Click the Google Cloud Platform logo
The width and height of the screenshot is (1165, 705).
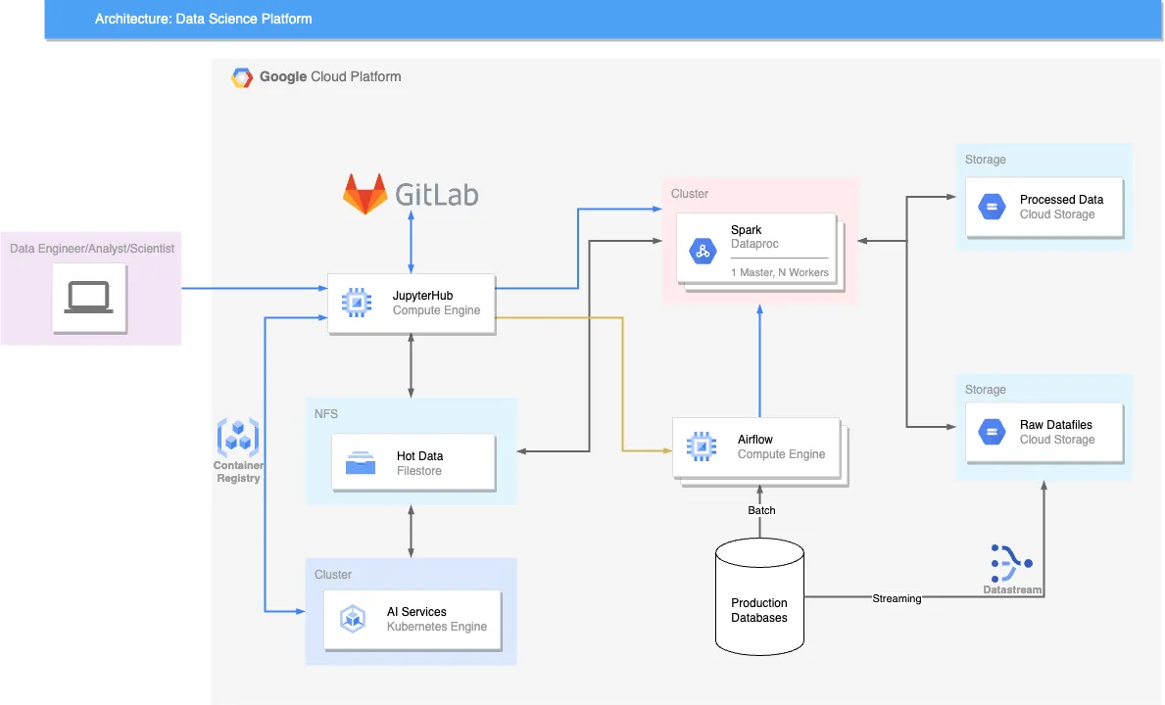click(242, 77)
